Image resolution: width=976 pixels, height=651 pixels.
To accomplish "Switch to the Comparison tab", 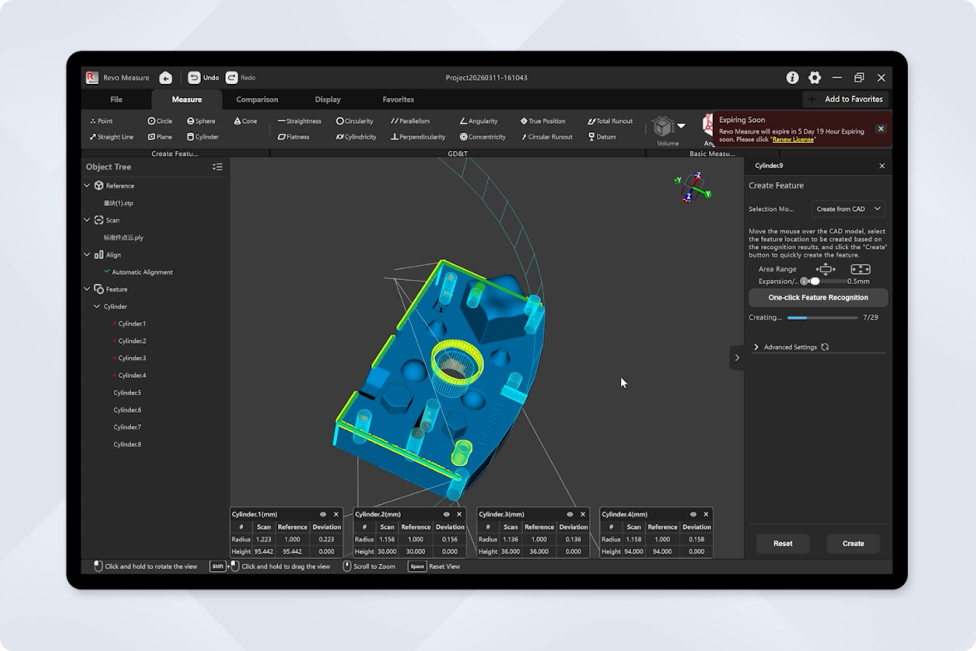I will pos(257,100).
